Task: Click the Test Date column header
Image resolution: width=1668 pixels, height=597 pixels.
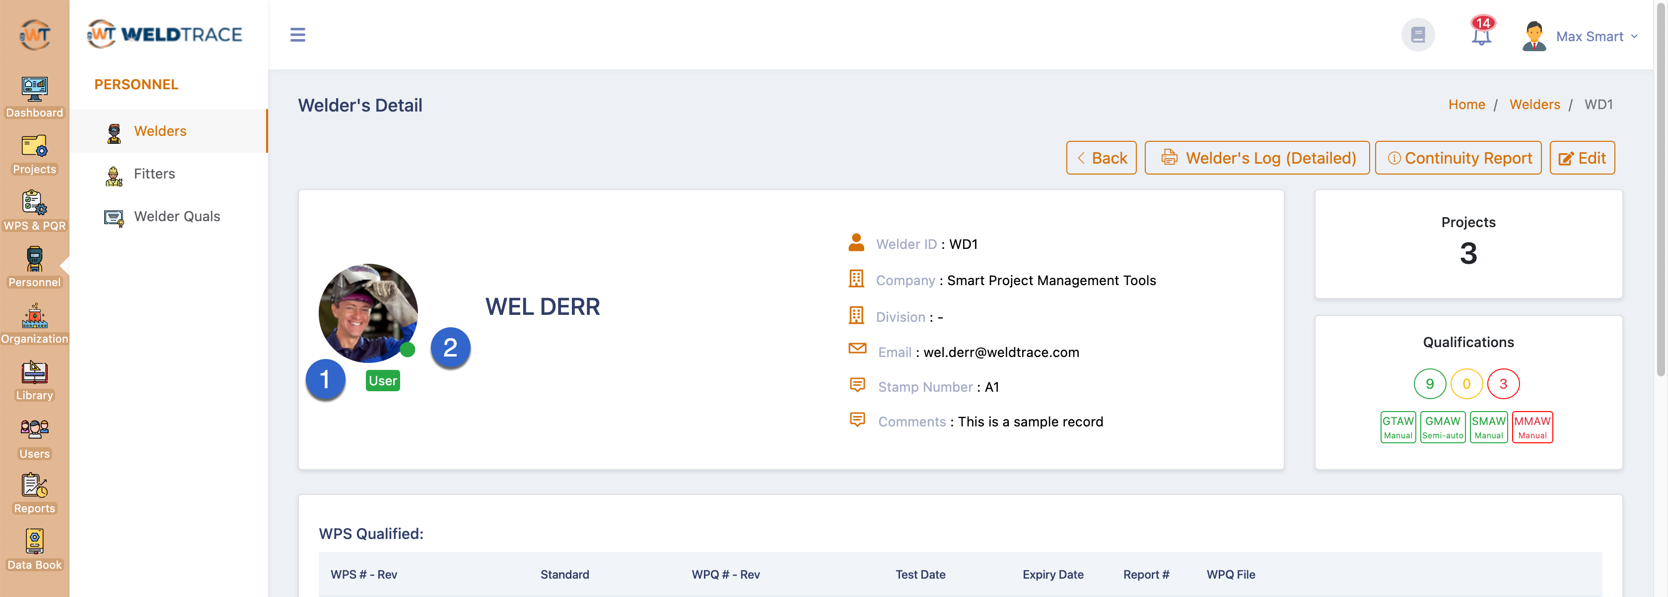Action: pyautogui.click(x=920, y=575)
